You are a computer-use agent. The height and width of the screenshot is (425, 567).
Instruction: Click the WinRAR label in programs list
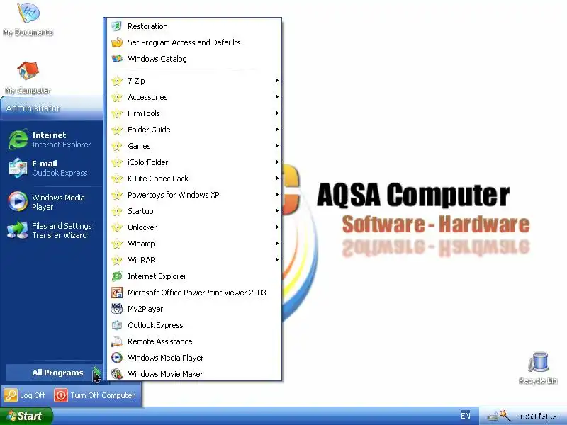(x=141, y=260)
